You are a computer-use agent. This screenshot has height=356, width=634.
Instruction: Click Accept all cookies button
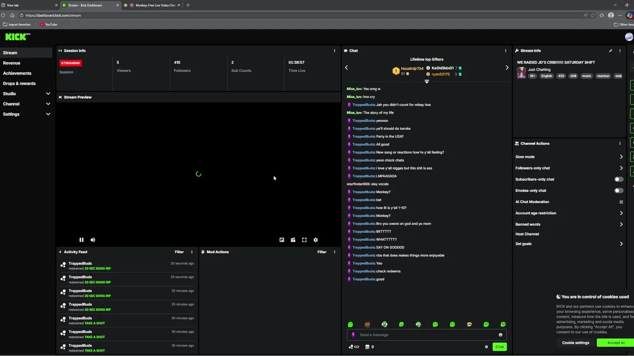click(x=616, y=343)
